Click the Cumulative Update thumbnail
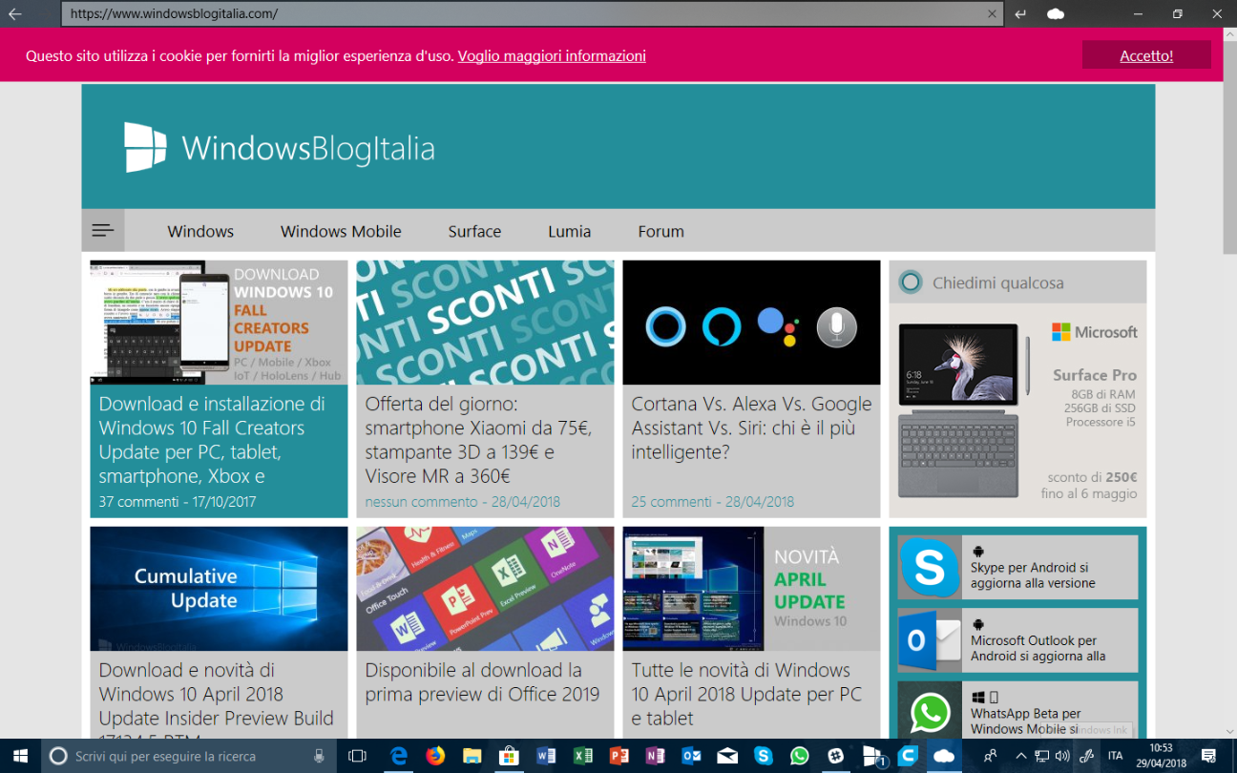The image size is (1237, 773). [x=219, y=589]
